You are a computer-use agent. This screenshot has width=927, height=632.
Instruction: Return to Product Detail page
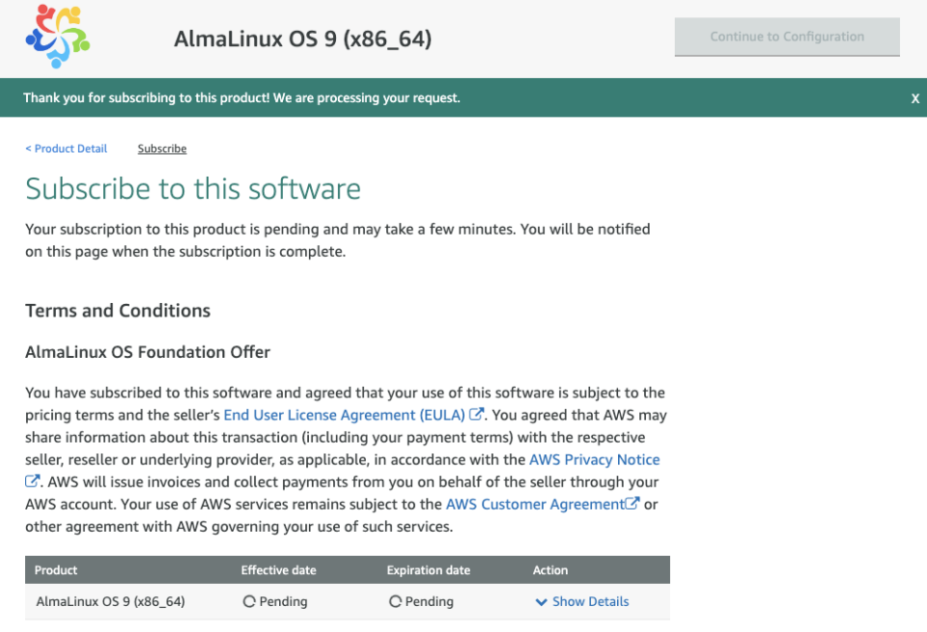point(66,148)
